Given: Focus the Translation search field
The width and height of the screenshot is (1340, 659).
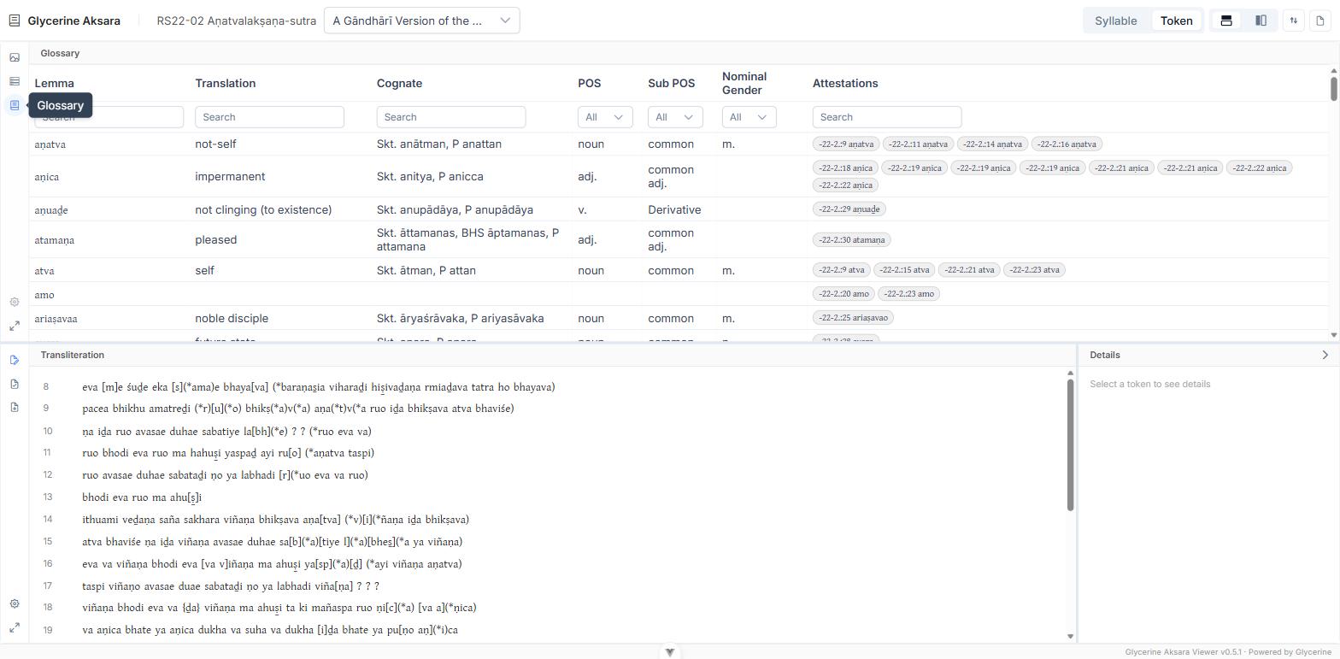Looking at the screenshot, I should (x=269, y=117).
